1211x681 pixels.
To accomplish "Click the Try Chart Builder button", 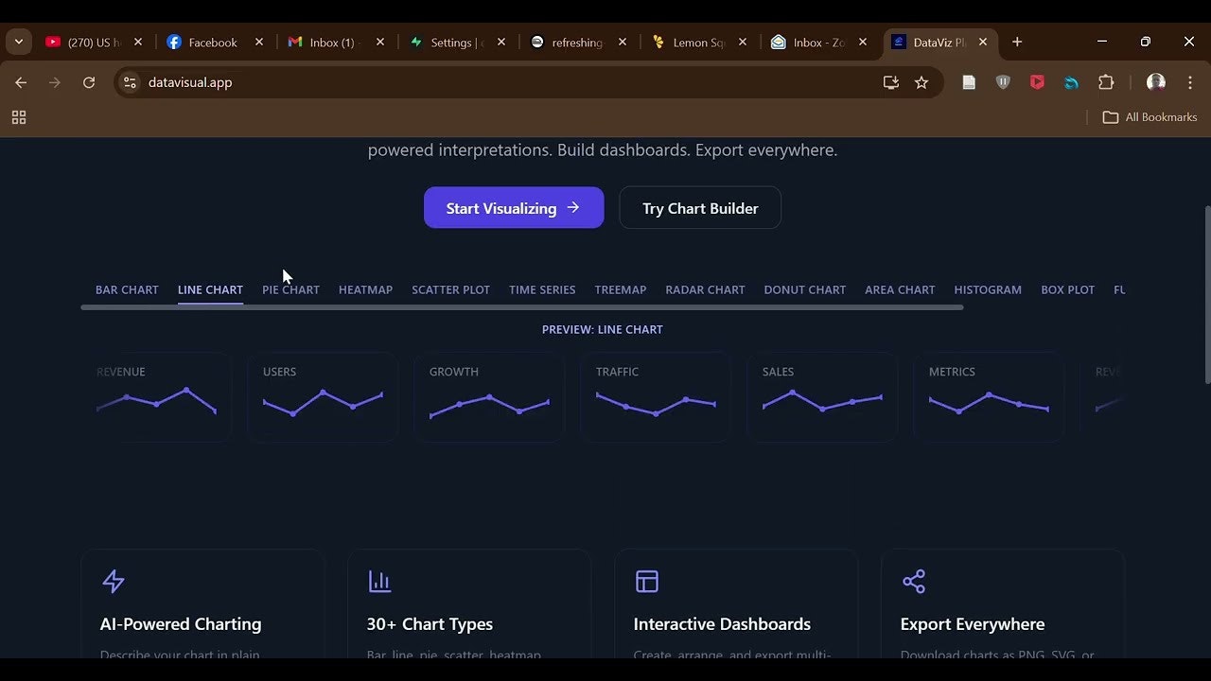I will 700,207.
